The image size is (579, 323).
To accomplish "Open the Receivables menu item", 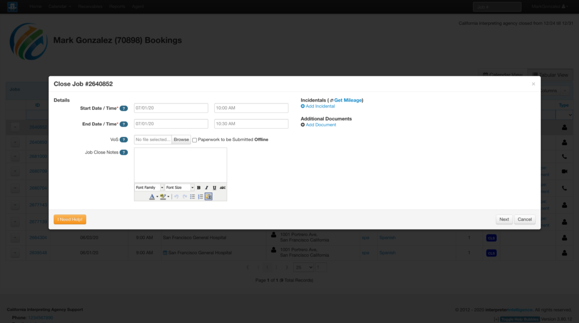I will click(x=90, y=6).
